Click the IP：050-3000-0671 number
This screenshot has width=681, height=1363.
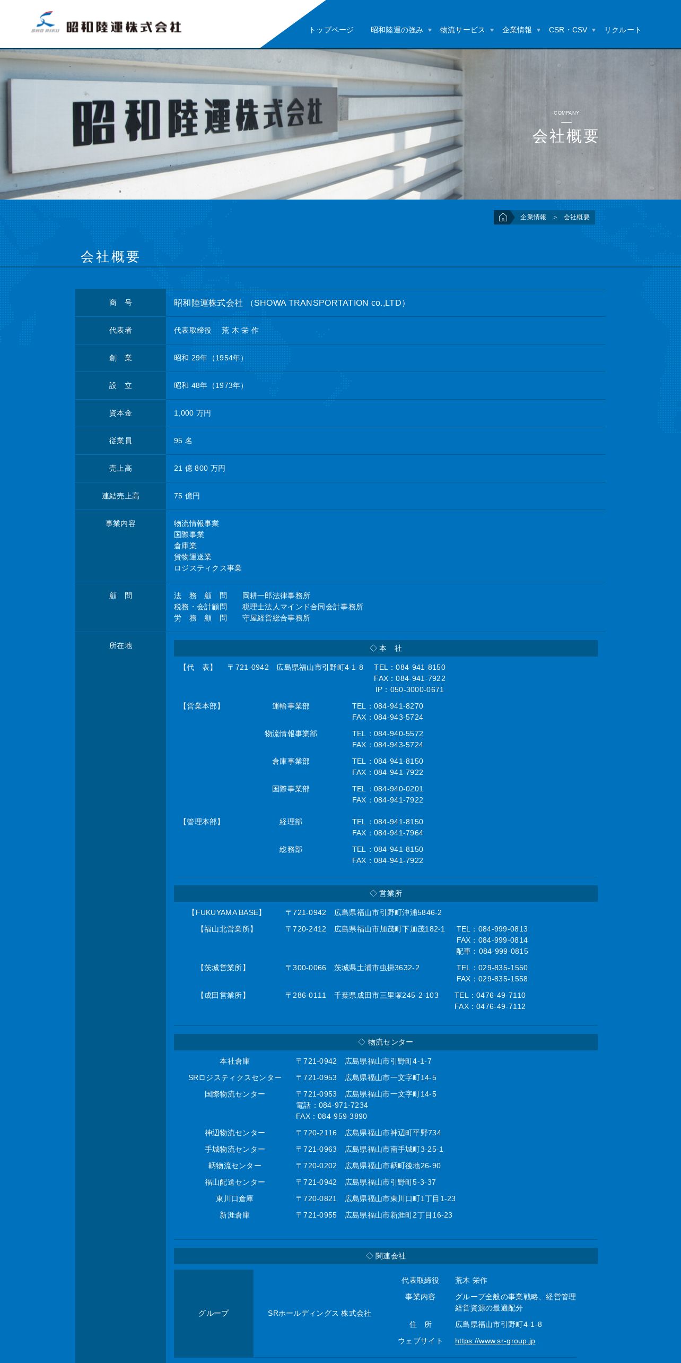click(409, 689)
